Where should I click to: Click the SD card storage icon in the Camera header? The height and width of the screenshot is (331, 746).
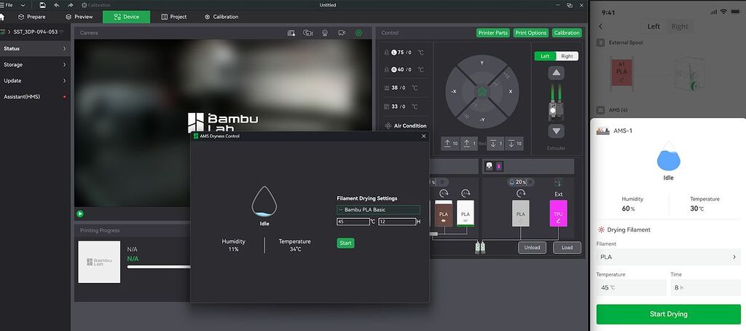click(291, 33)
